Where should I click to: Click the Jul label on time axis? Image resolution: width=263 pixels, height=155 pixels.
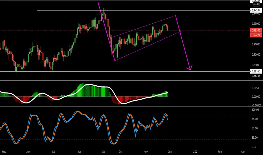pyautogui.click(x=53, y=152)
